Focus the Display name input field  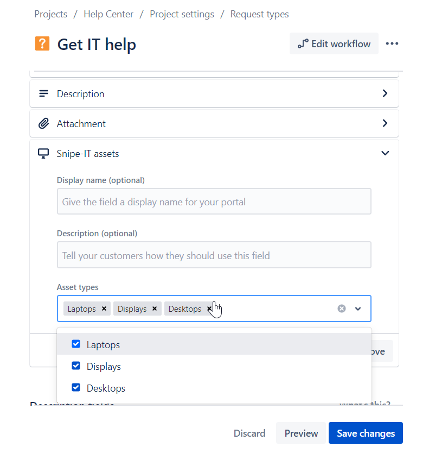214,202
